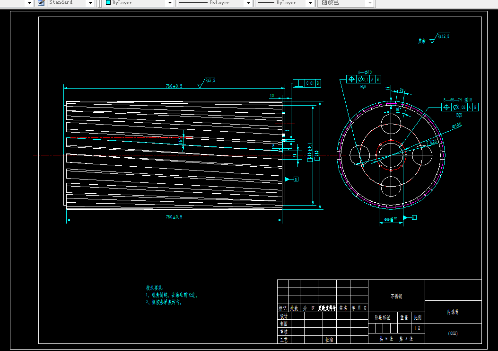Select the datum flag beside the Φ84 dimension
This screenshot has height=351, width=498.
point(410,217)
